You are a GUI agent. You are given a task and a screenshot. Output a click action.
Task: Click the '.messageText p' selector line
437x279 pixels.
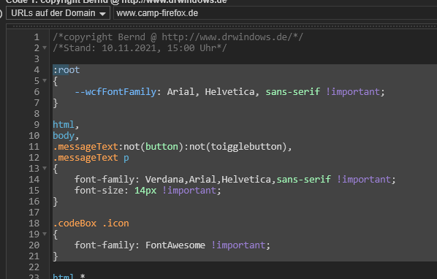click(91, 158)
